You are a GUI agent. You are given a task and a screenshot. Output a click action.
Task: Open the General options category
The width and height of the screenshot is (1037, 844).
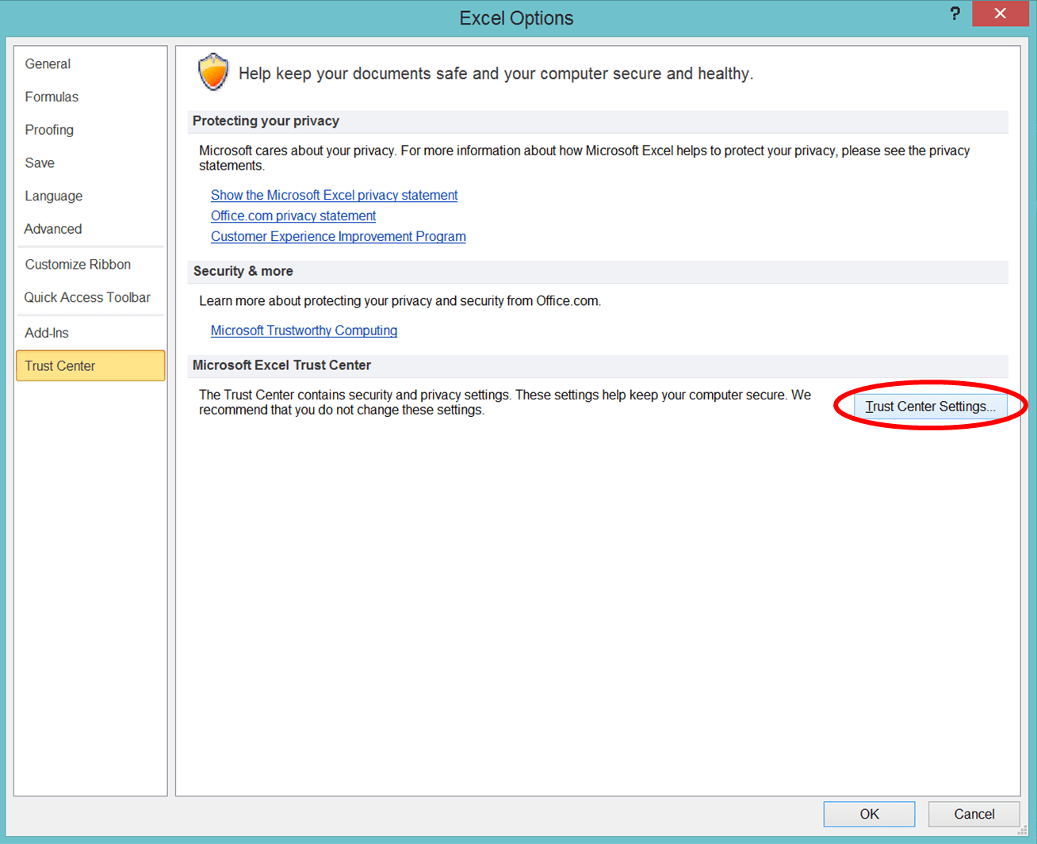tap(90, 64)
